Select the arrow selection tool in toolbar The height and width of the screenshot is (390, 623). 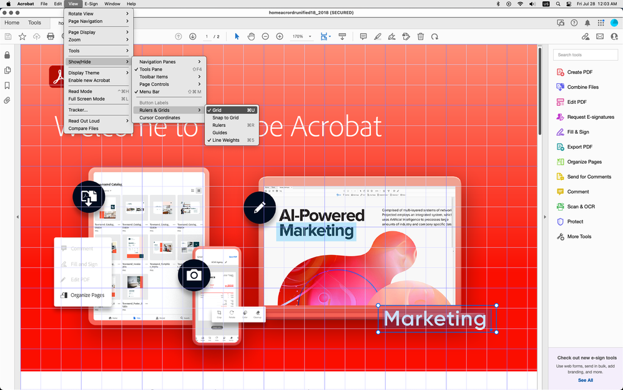click(237, 37)
